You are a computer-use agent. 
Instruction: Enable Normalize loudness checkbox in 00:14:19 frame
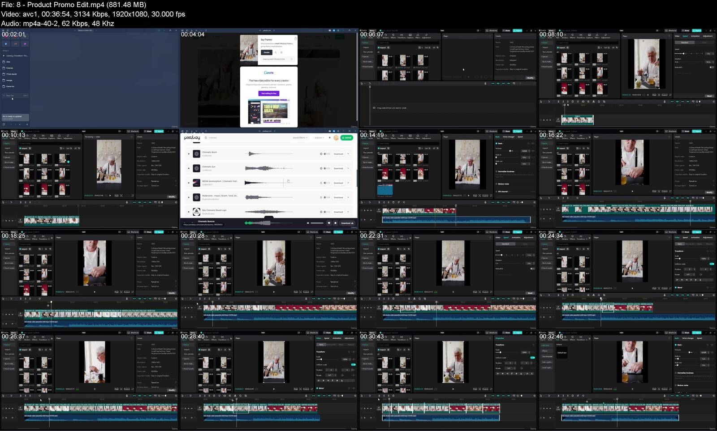tap(497, 171)
